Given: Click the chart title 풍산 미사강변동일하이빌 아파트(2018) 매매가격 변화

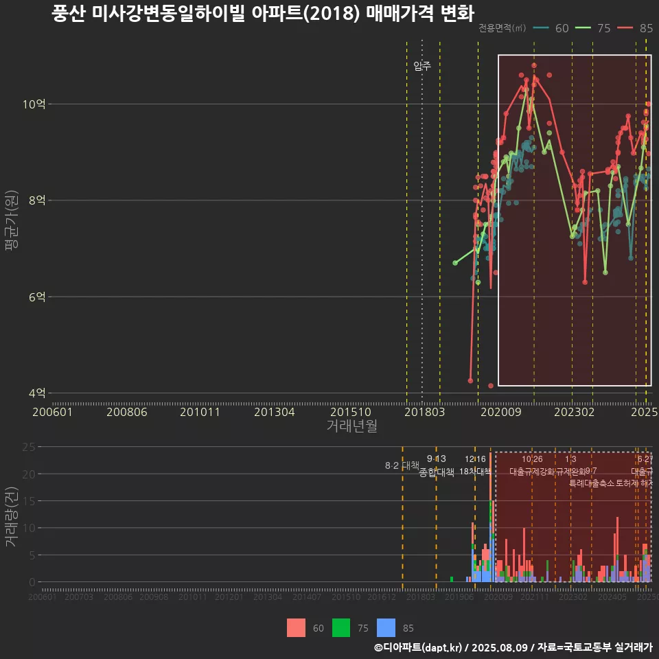Looking at the screenshot, I should (263, 13).
